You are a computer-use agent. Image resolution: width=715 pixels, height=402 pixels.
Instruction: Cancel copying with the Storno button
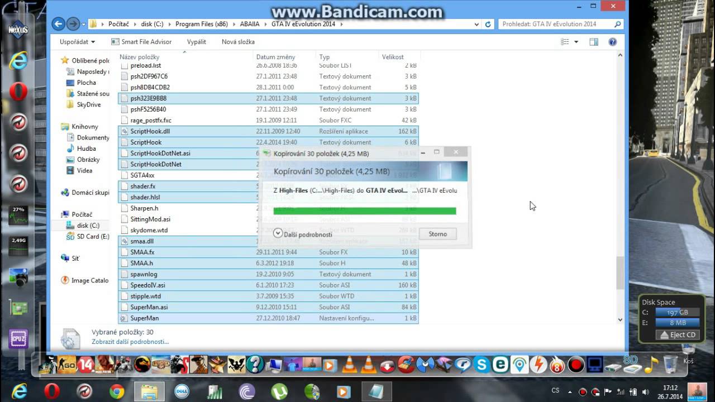[x=437, y=234]
